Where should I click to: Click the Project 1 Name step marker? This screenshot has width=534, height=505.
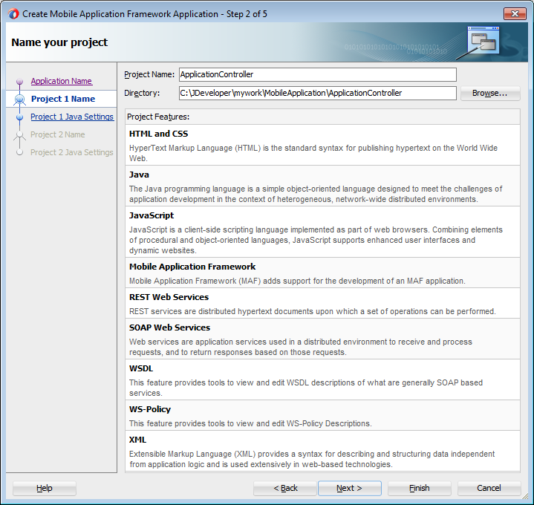point(20,99)
